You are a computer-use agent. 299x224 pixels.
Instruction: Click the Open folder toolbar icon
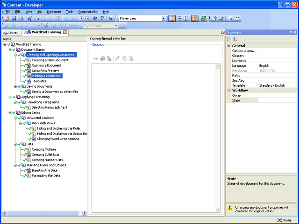(x=7, y=19)
